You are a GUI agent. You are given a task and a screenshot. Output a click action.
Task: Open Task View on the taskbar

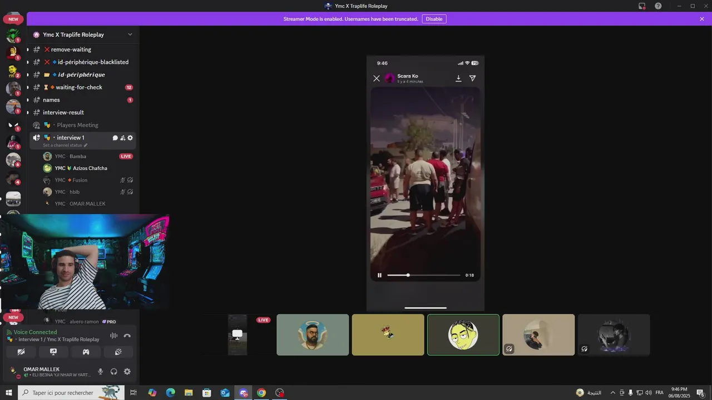point(133,393)
